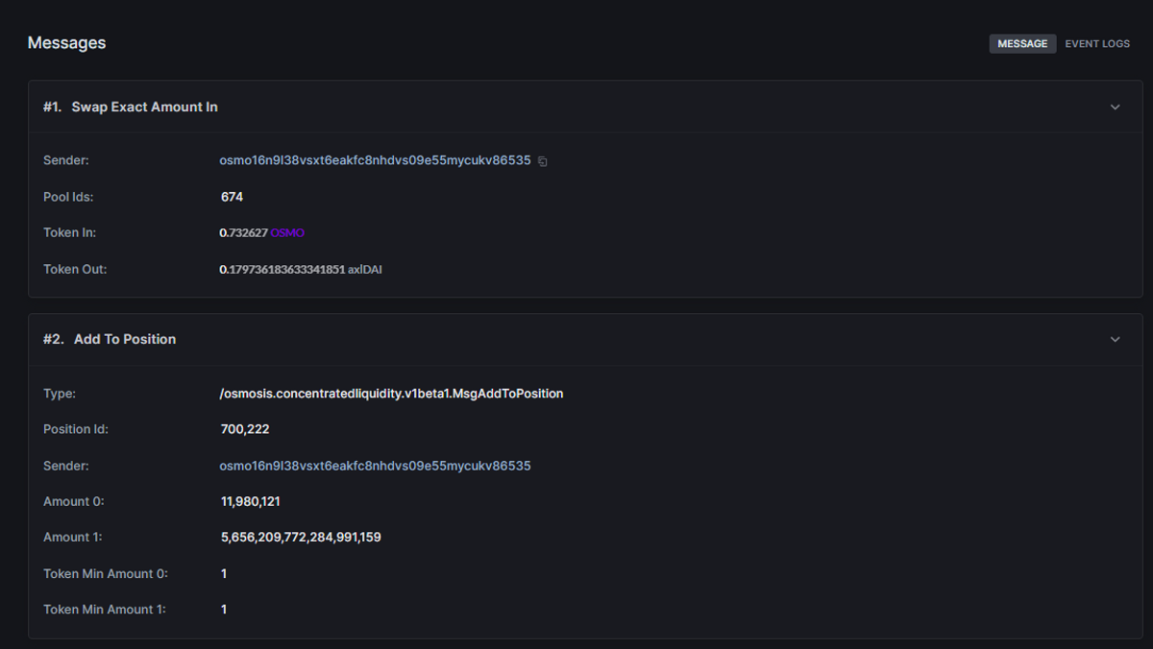The width and height of the screenshot is (1153, 649).
Task: Select the MsgAddToPosition type text
Action: coord(391,394)
